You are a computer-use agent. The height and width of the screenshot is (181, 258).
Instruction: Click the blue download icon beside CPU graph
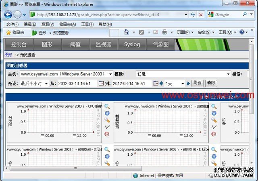(x=107, y=114)
